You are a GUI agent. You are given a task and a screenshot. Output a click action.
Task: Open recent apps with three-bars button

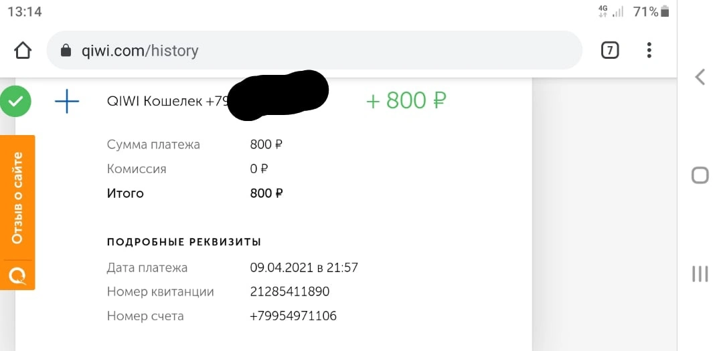point(700,273)
